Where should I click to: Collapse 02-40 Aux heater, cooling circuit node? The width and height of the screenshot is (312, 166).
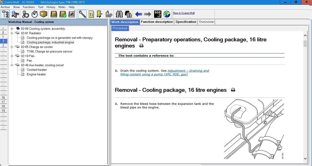pos(12,65)
